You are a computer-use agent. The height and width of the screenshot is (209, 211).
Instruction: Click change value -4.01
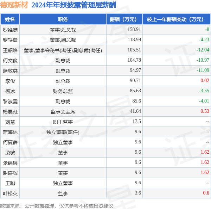[204, 101]
